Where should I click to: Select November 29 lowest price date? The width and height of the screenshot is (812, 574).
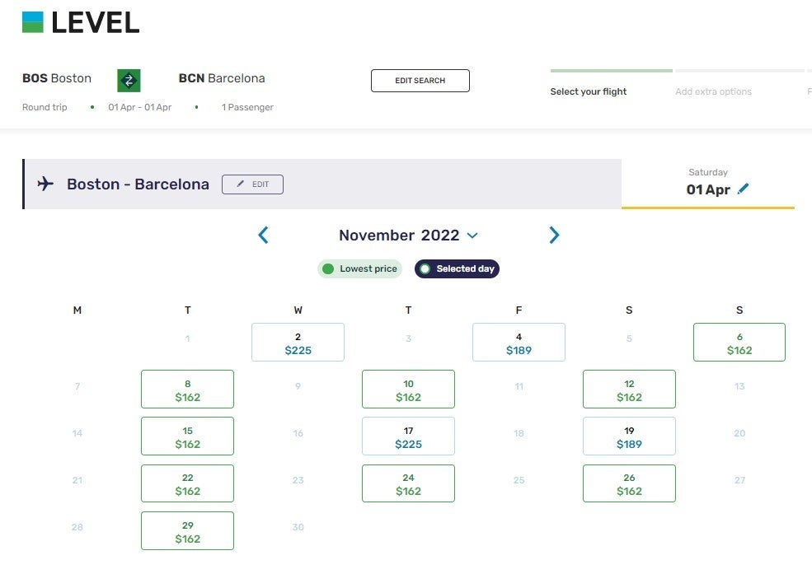coord(187,531)
